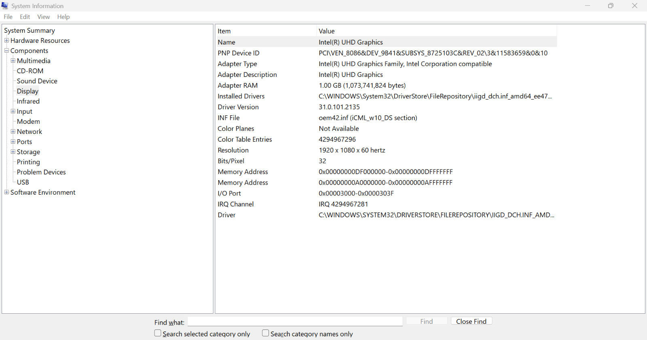Select the Driver row label
This screenshot has height=340, width=647.
coord(226,215)
